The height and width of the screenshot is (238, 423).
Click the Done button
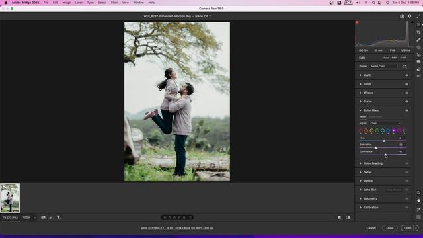389,228
